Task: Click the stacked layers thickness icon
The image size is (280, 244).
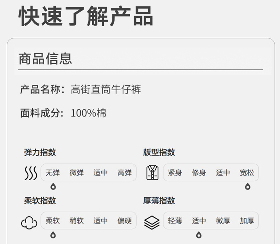Action: coord(152,222)
